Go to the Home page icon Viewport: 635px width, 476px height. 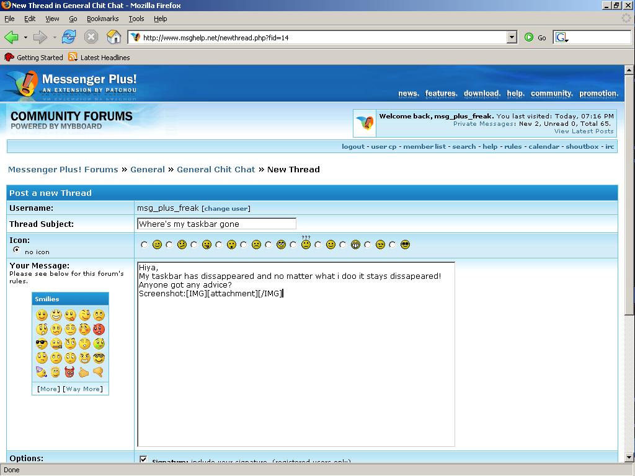(113, 37)
